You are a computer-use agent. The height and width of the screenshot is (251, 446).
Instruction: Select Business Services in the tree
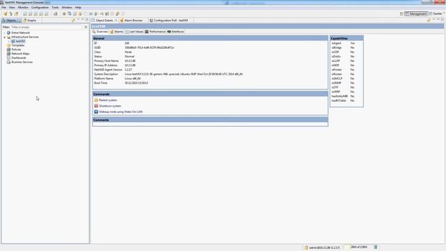click(x=22, y=62)
